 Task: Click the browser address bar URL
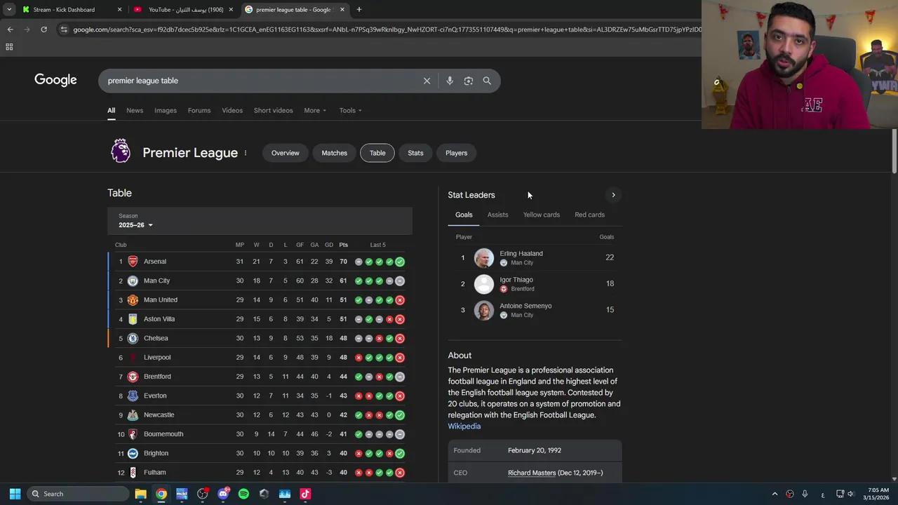[x=386, y=29]
